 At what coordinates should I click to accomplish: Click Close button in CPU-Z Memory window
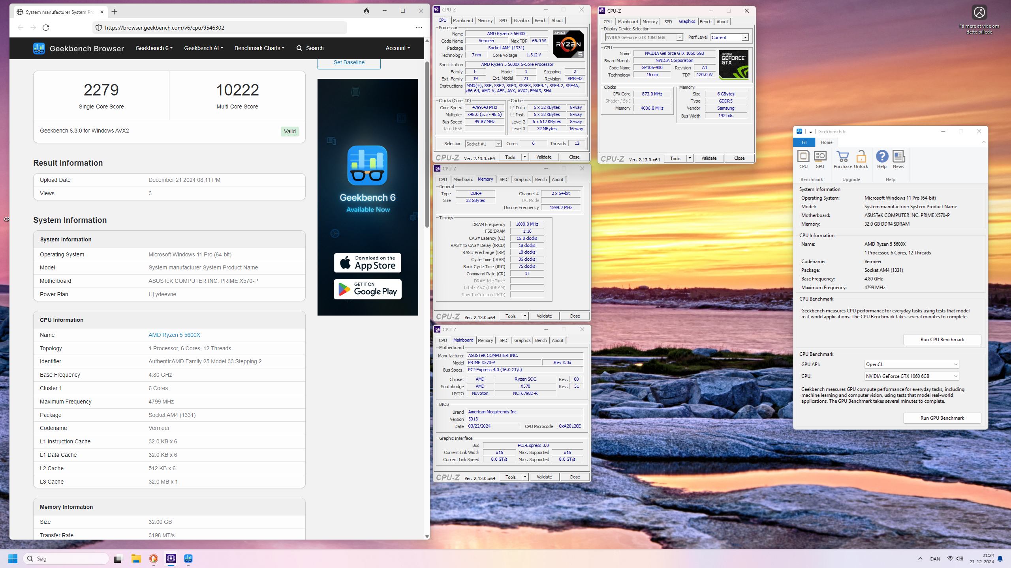click(x=575, y=316)
